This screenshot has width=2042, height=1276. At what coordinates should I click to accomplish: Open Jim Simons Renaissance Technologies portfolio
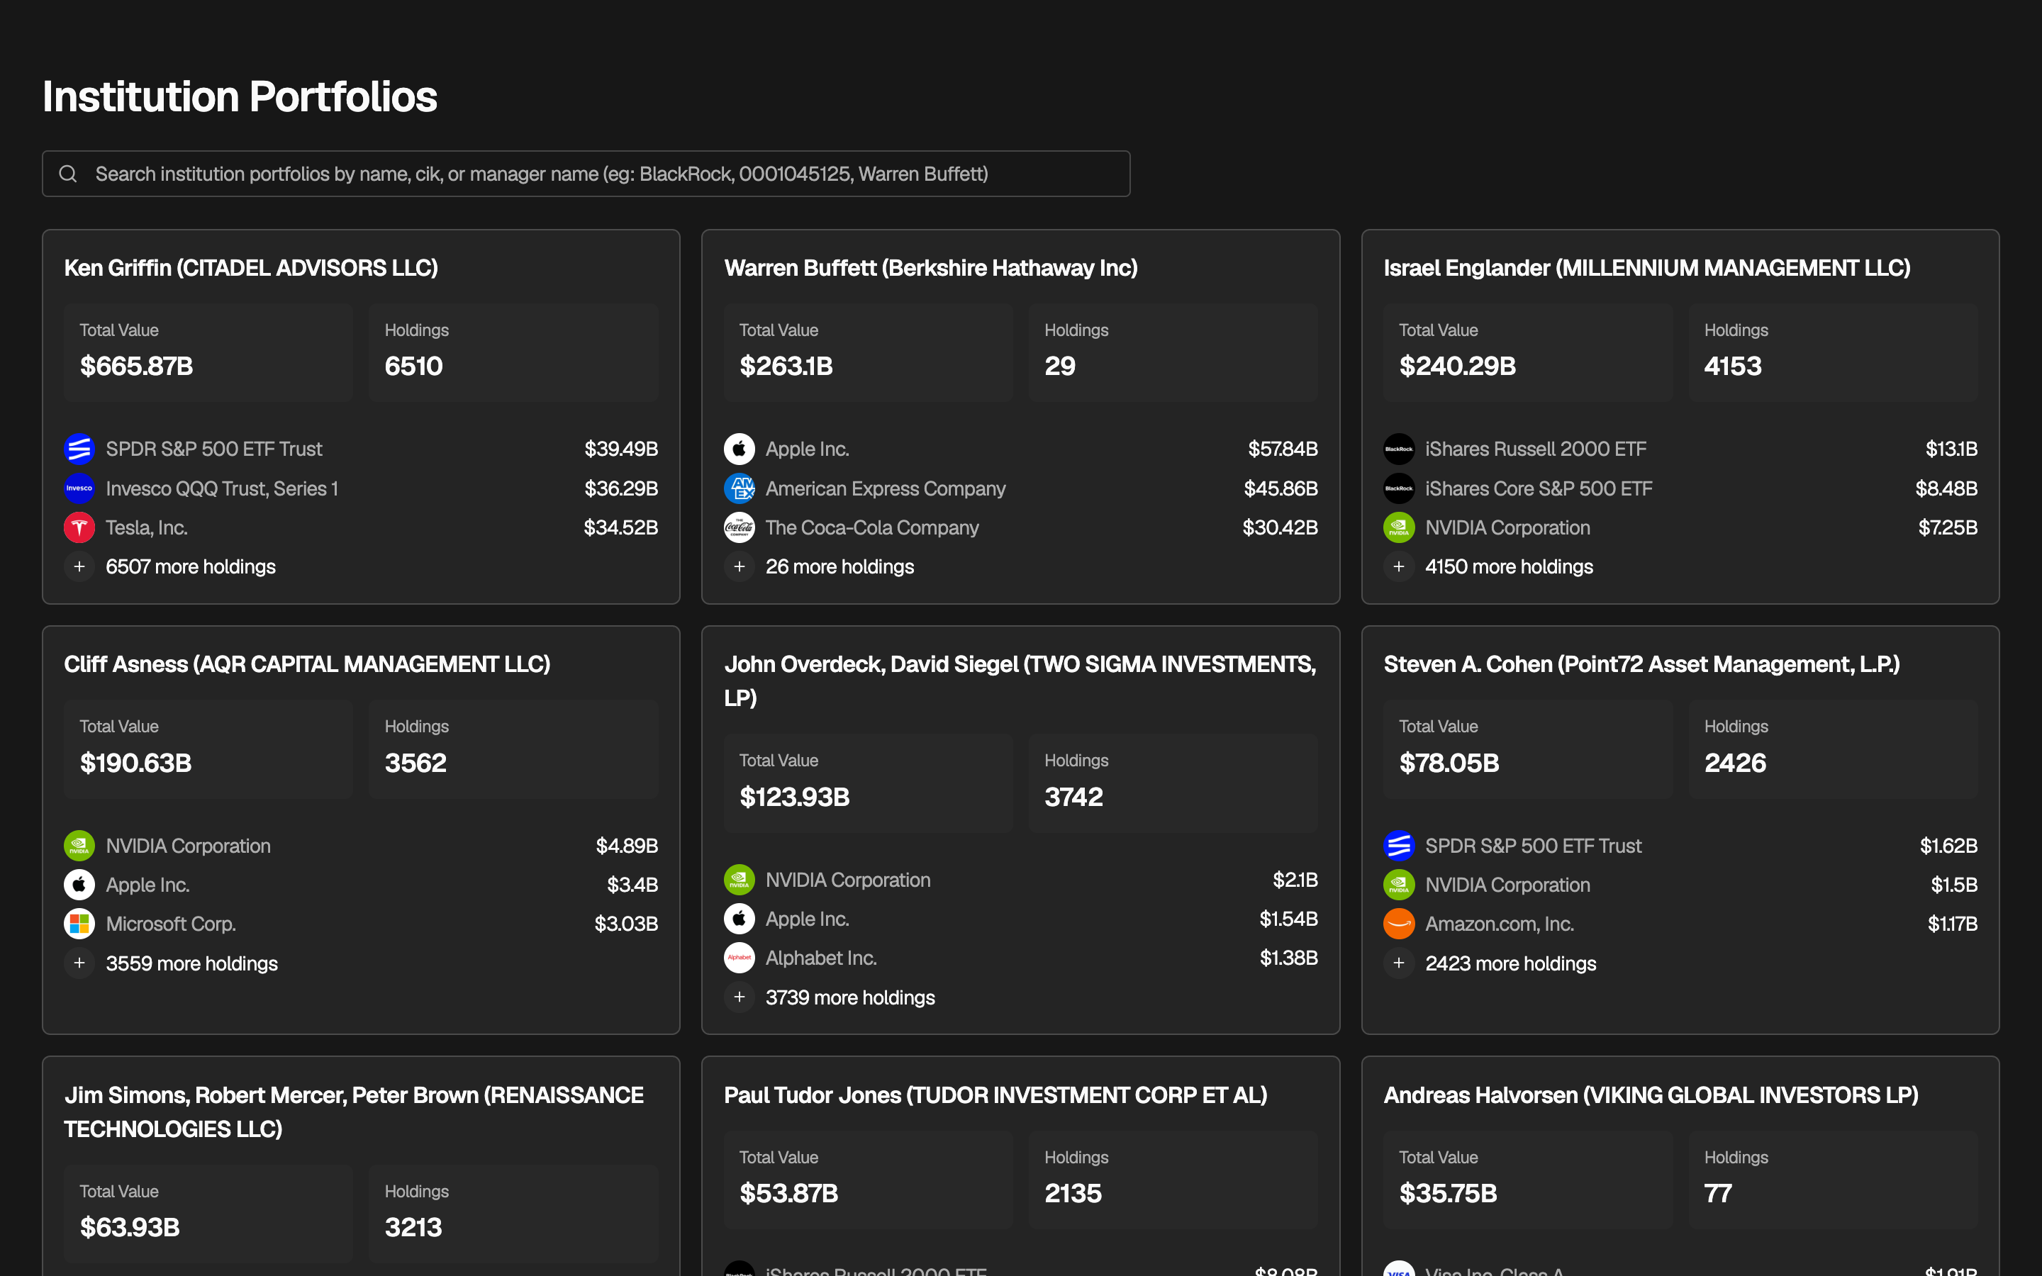pos(354,1112)
